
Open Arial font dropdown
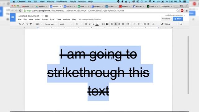(x=66, y=24)
